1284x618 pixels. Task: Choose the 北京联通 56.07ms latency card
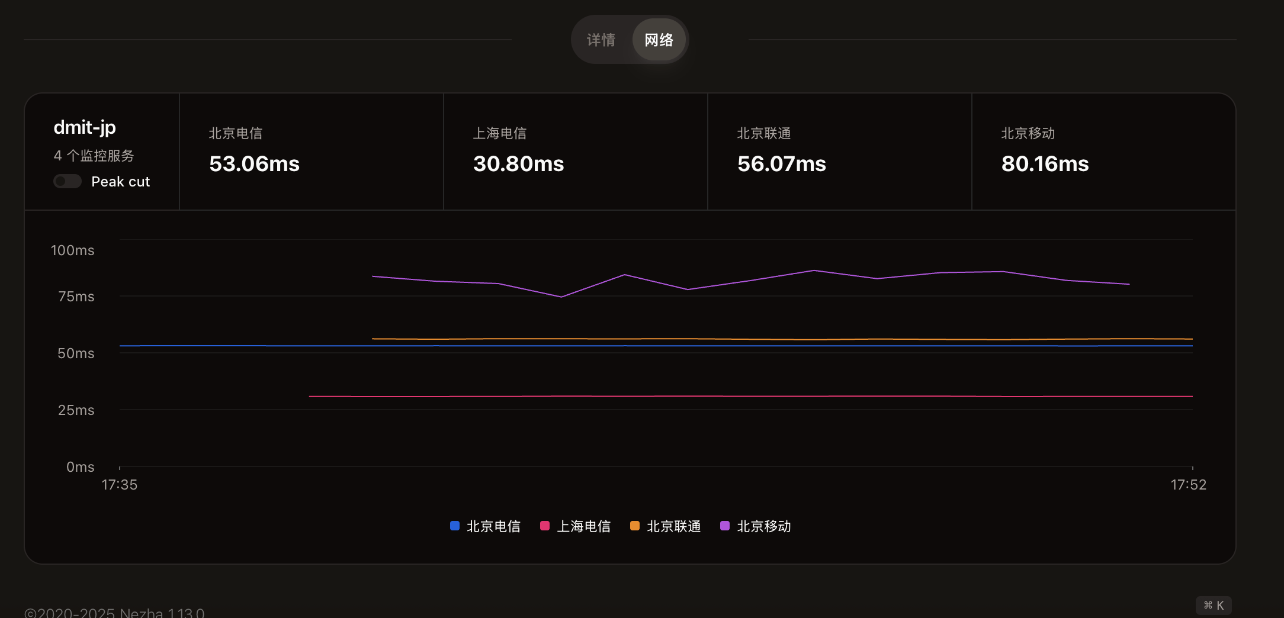[x=839, y=152]
